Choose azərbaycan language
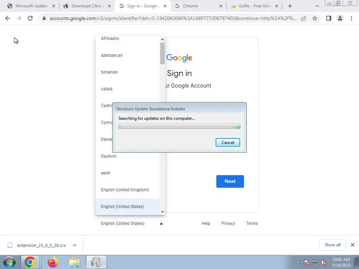The height and width of the screenshot is (269, 359). click(127, 55)
